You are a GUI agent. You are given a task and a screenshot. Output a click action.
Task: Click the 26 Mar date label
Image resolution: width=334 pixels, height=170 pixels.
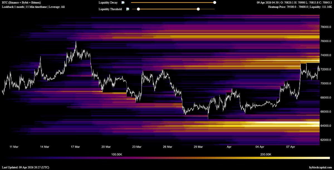(167, 147)
